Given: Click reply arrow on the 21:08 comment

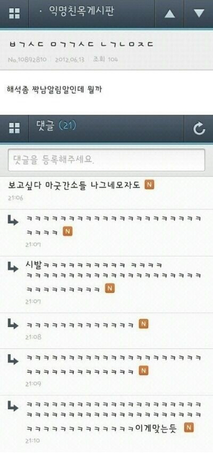Looking at the screenshot, I should 13,324.
